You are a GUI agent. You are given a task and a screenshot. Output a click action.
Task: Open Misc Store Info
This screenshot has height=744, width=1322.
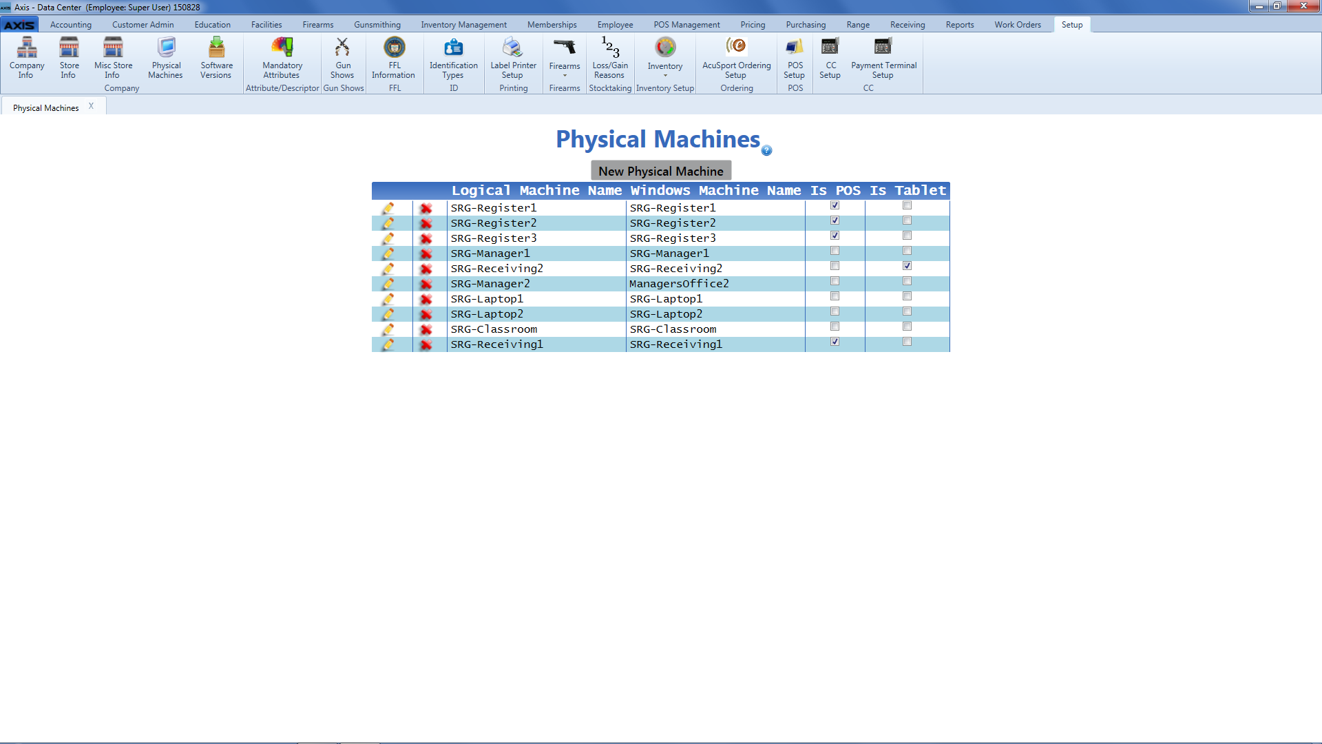tap(113, 58)
